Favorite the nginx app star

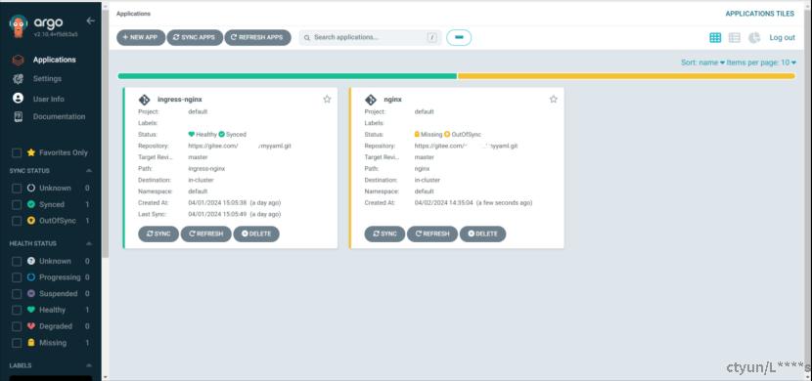point(553,100)
